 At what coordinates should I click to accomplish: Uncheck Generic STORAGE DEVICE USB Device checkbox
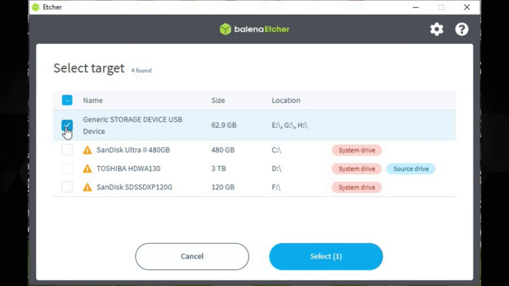(x=67, y=125)
